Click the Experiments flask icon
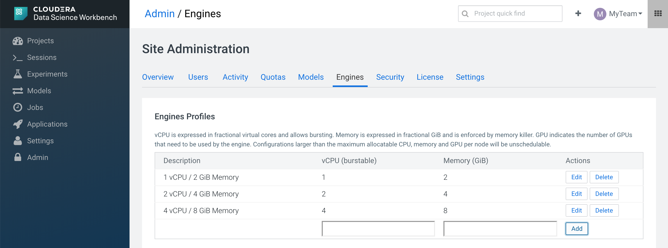The image size is (668, 248). (x=18, y=74)
